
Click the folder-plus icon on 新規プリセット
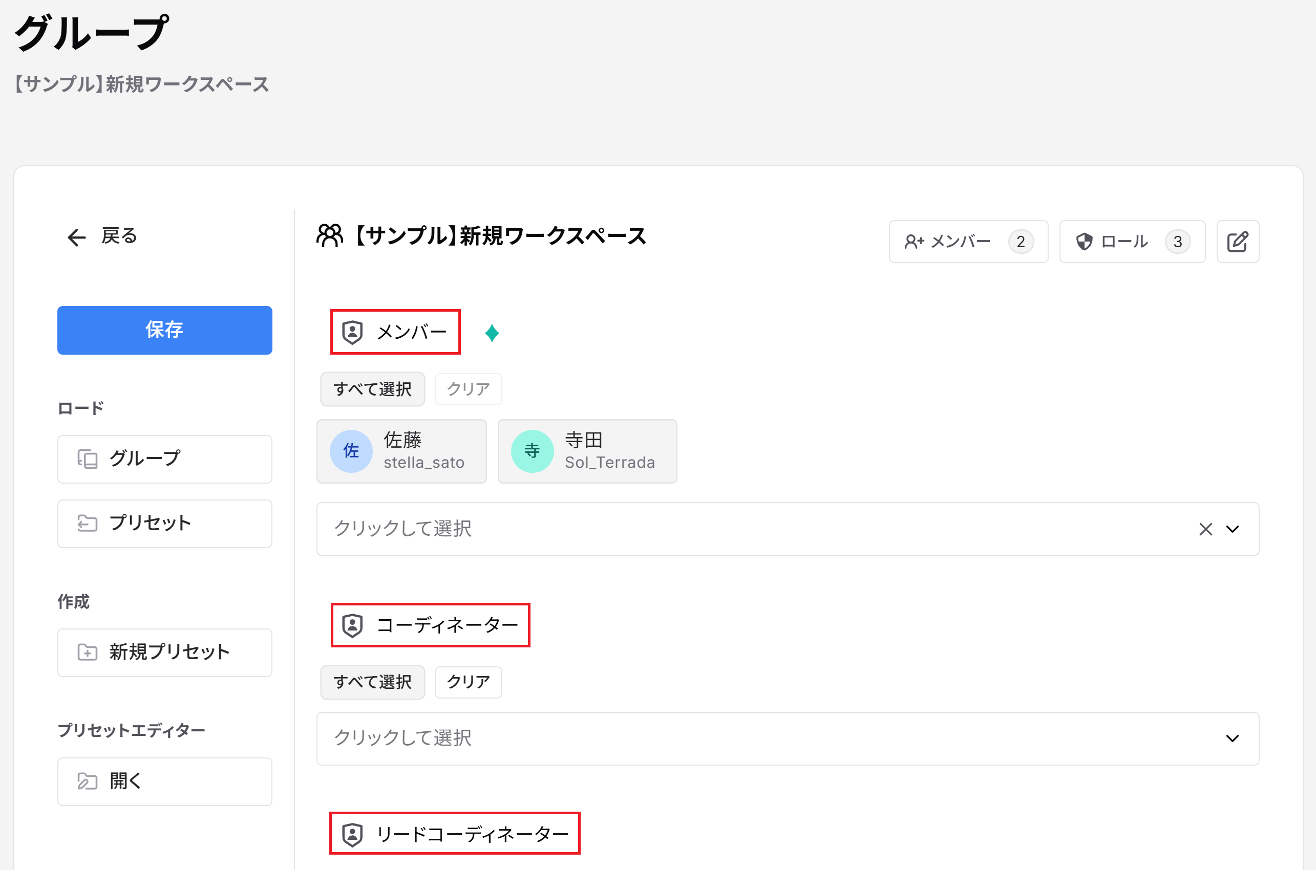tap(87, 652)
